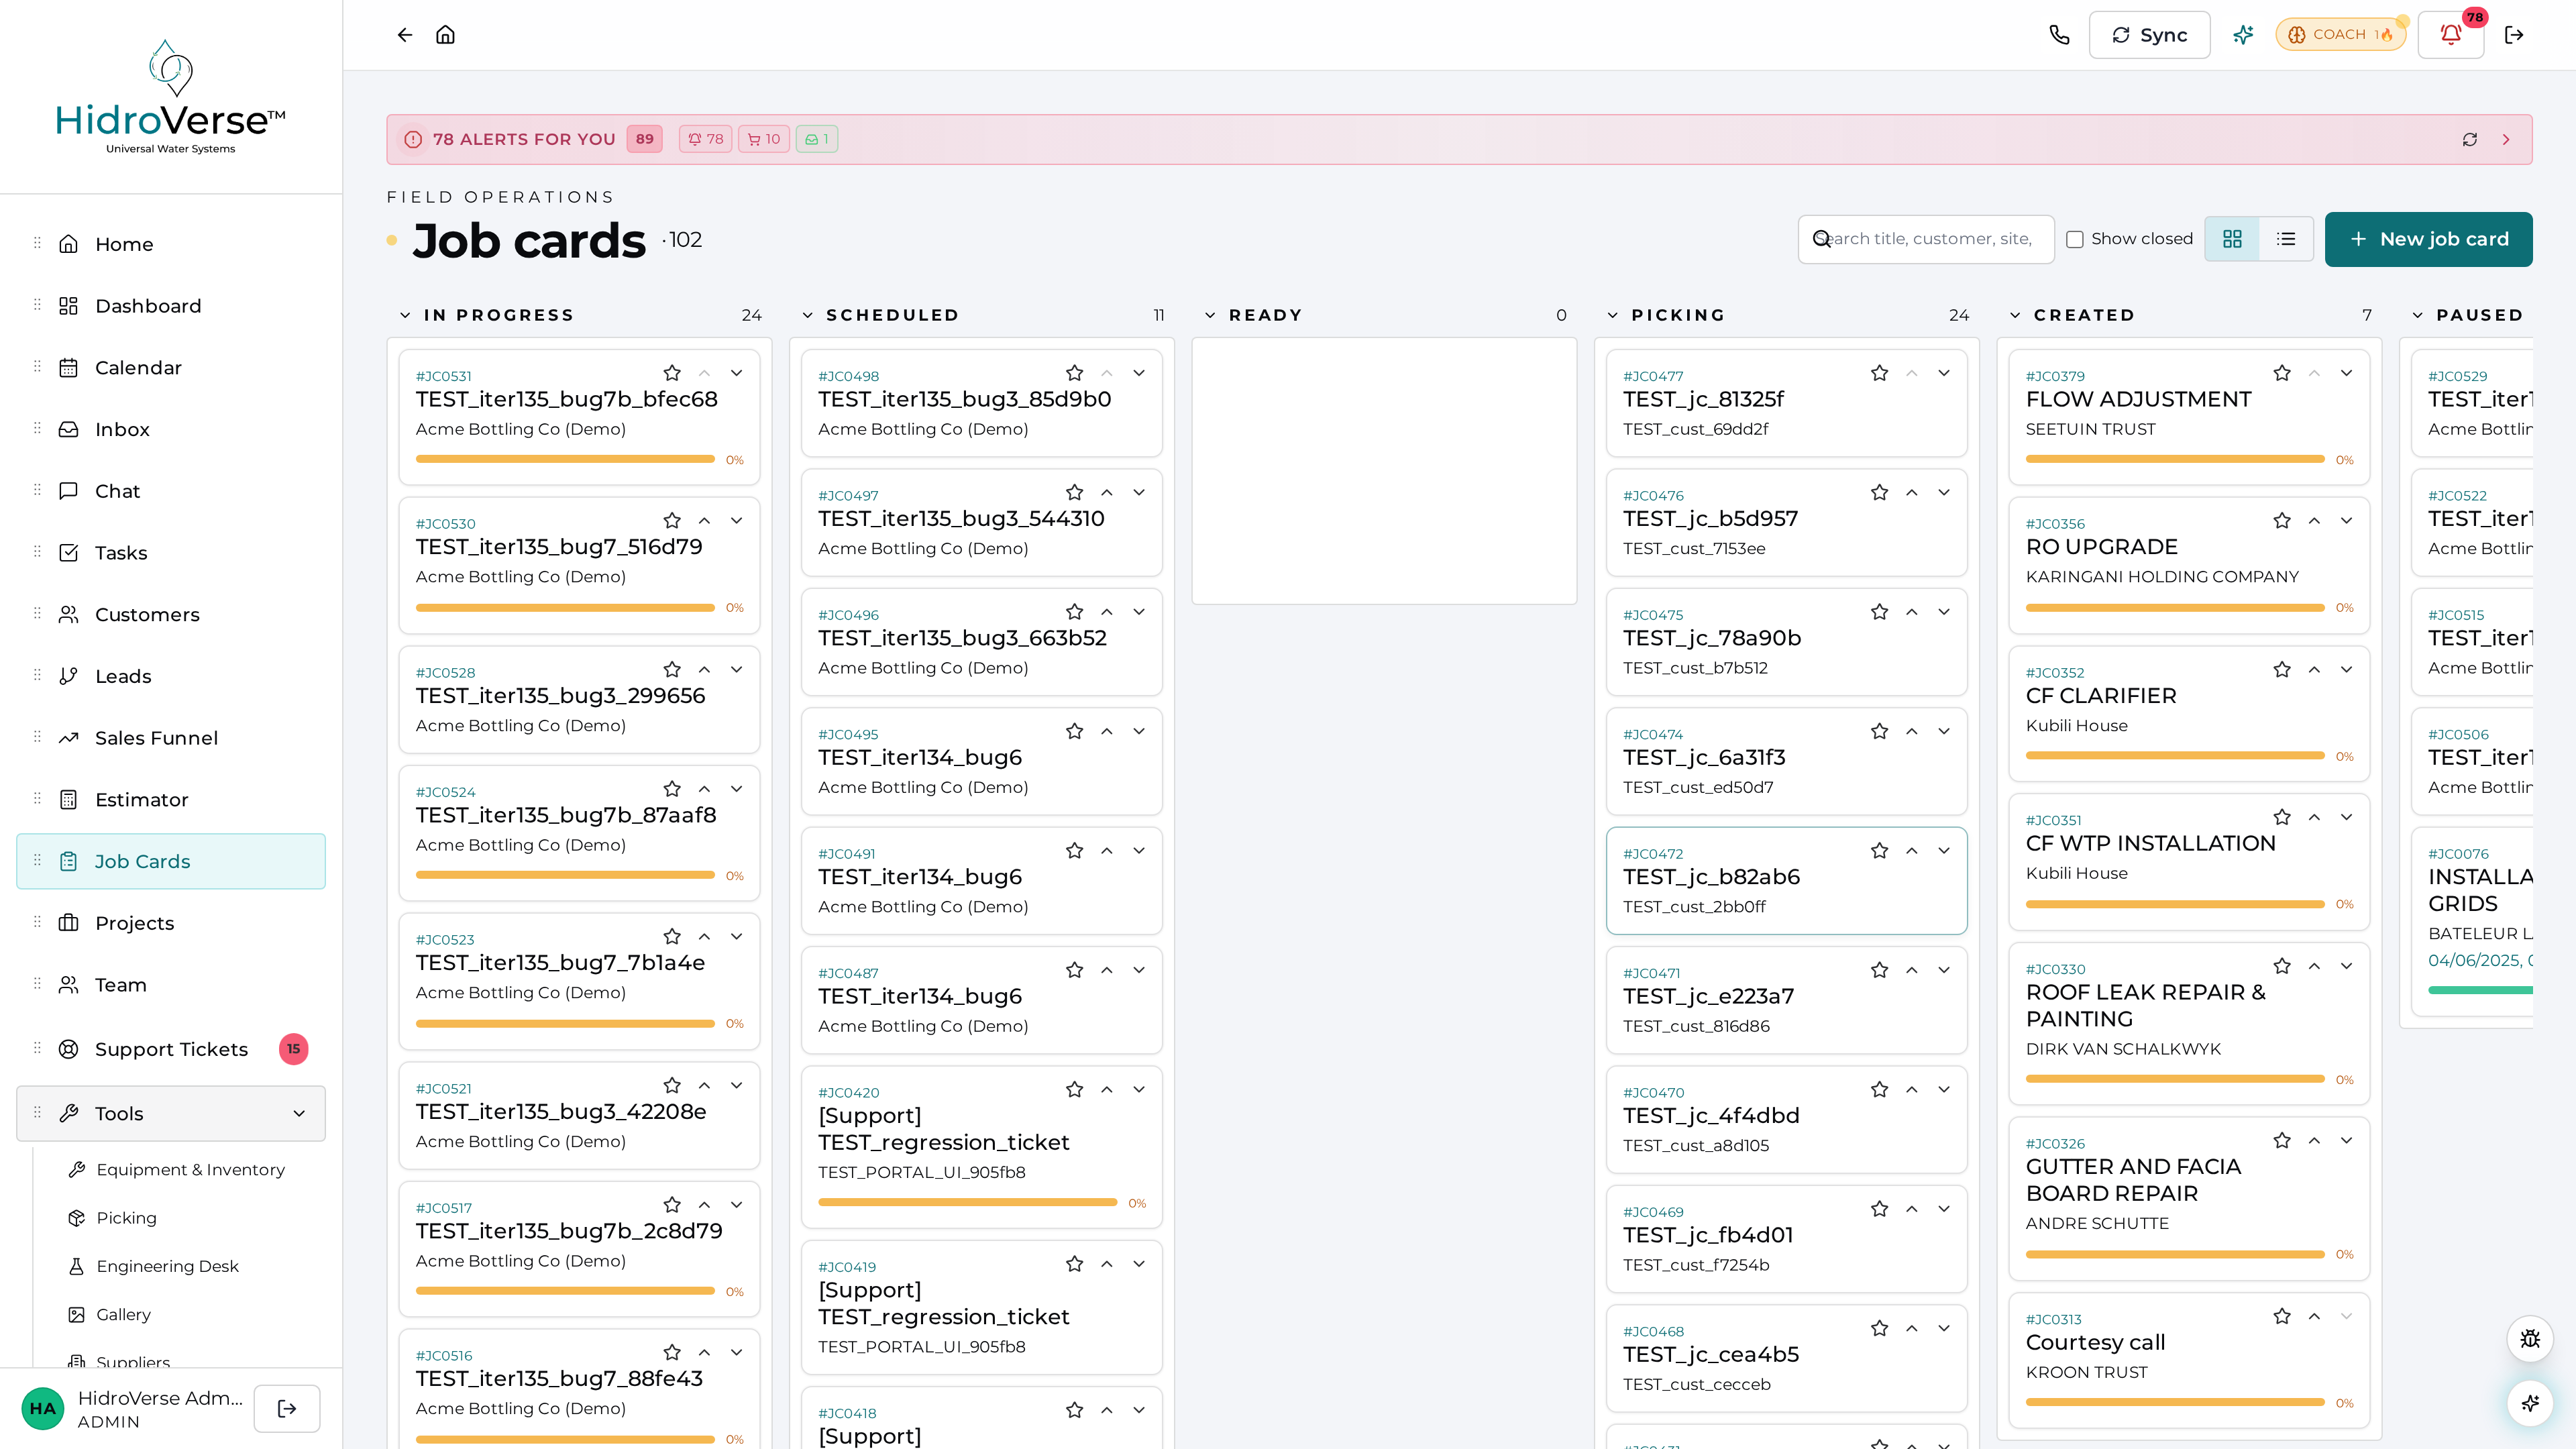
Task: Click the 10 cart alerts chip
Action: click(x=764, y=139)
